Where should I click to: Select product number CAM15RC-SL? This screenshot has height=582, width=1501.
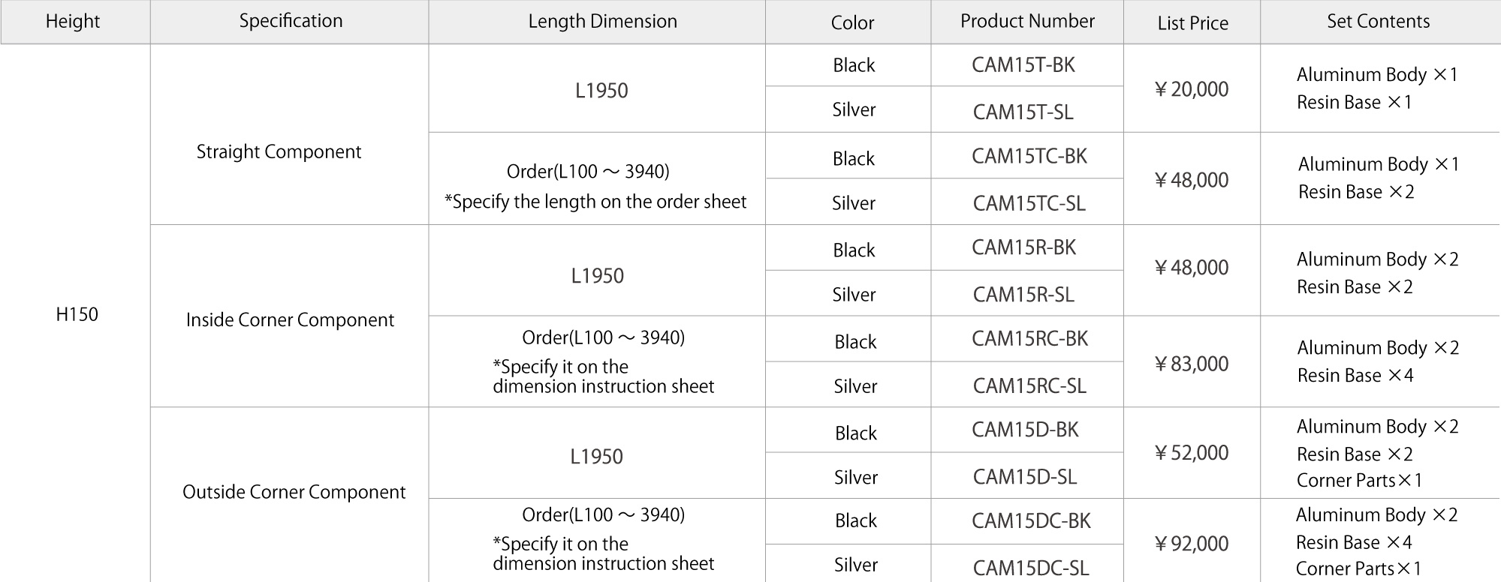coord(1029,385)
